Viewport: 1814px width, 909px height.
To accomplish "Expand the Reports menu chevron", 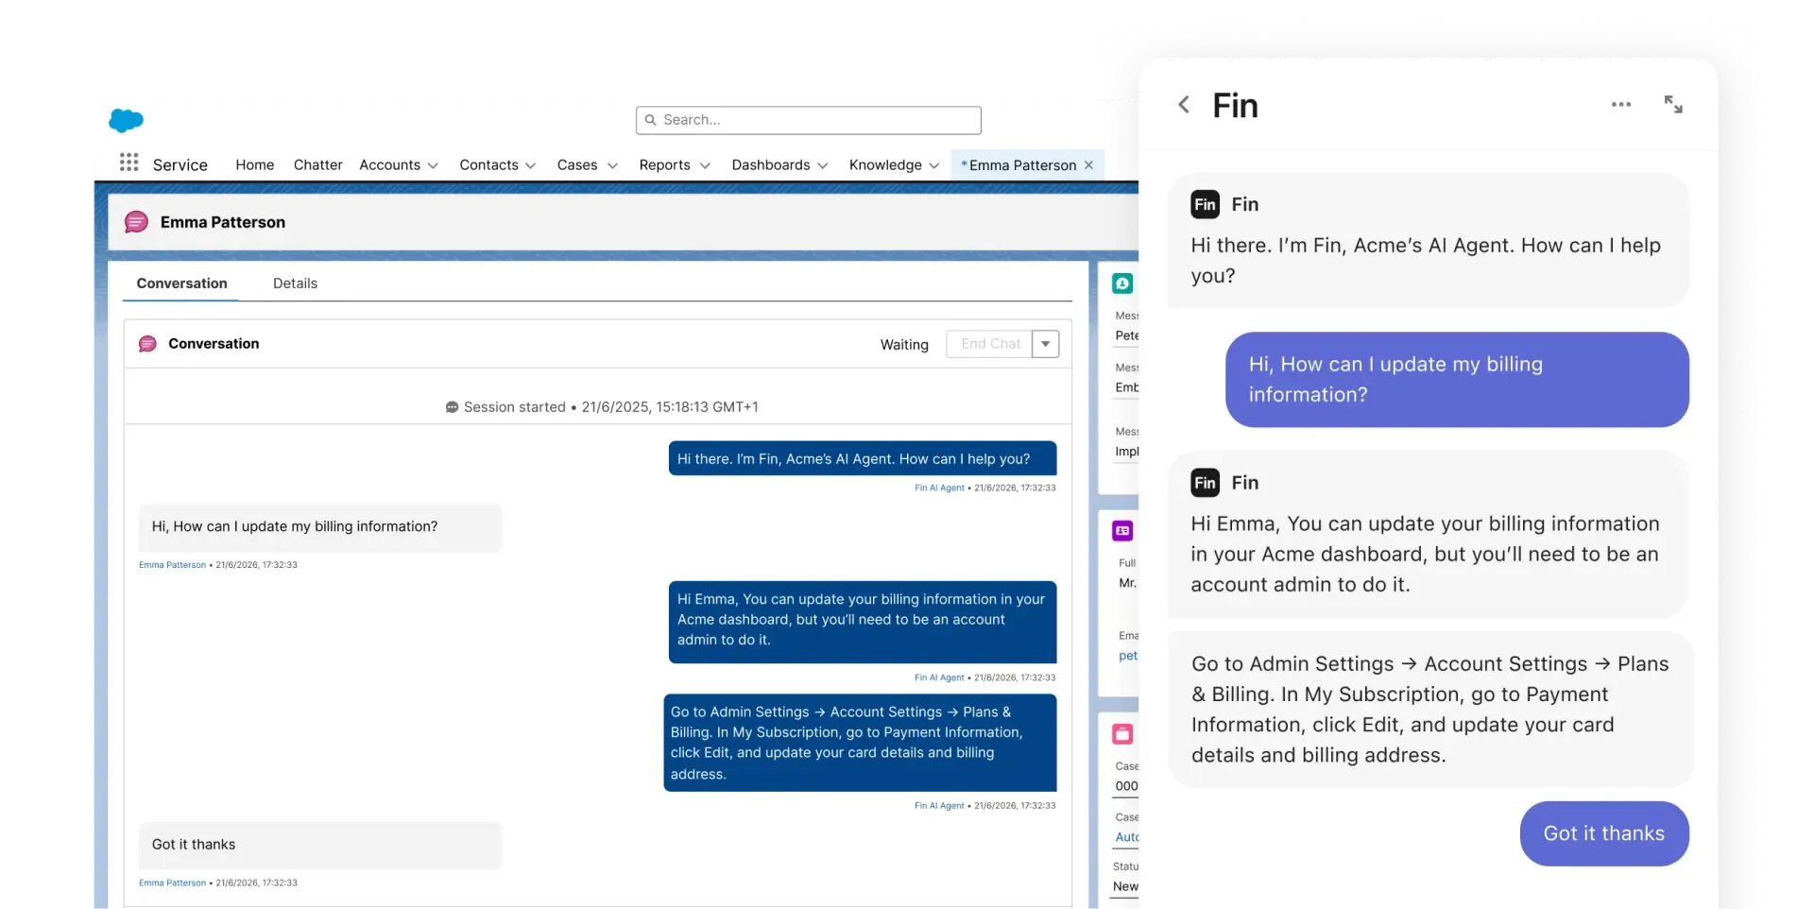I will 705,165.
